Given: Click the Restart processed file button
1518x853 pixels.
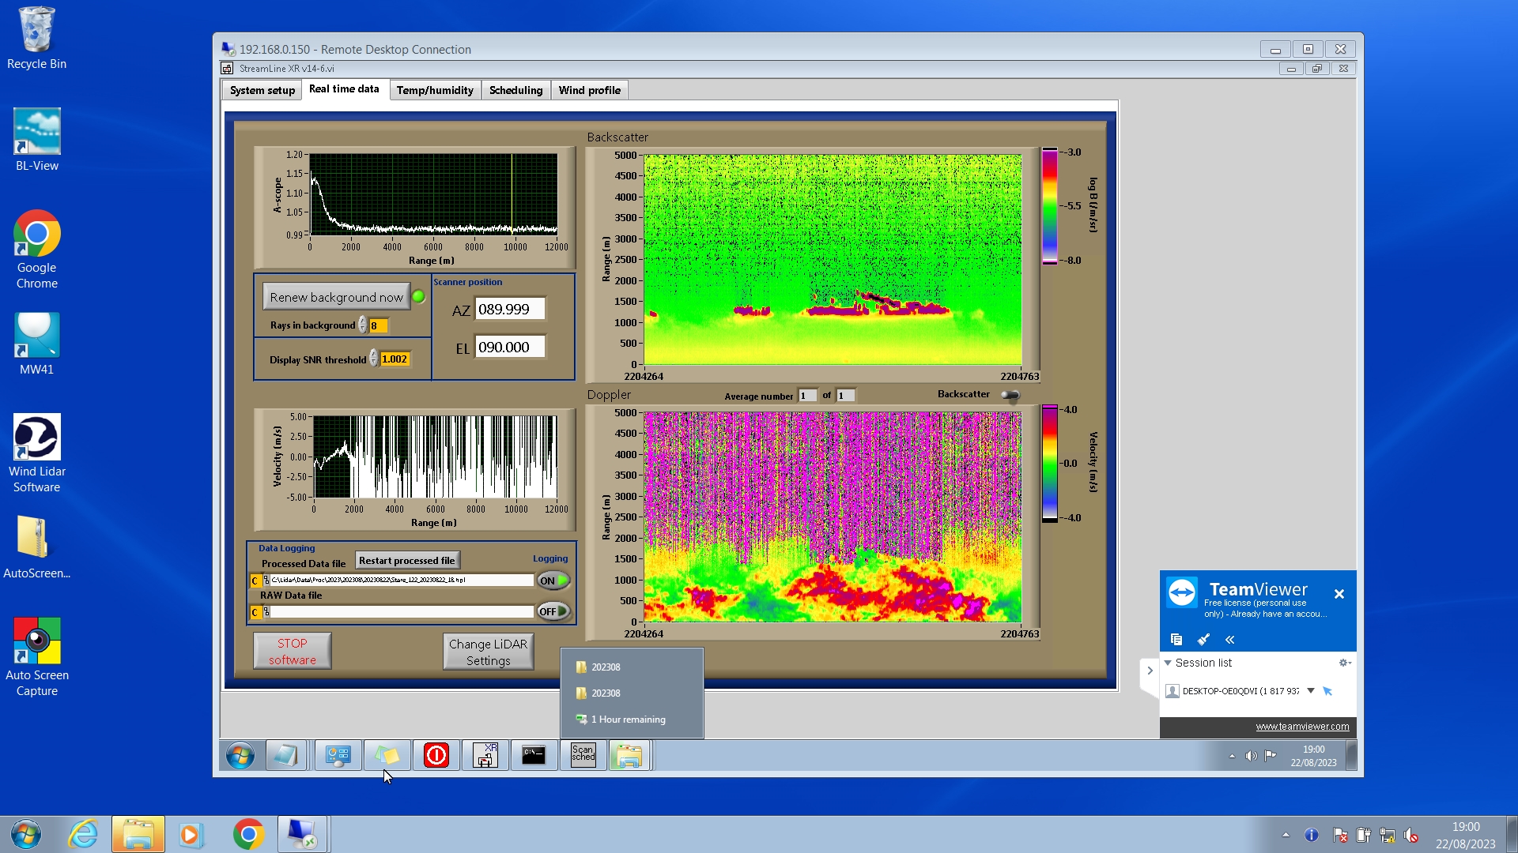Looking at the screenshot, I should pos(406,560).
